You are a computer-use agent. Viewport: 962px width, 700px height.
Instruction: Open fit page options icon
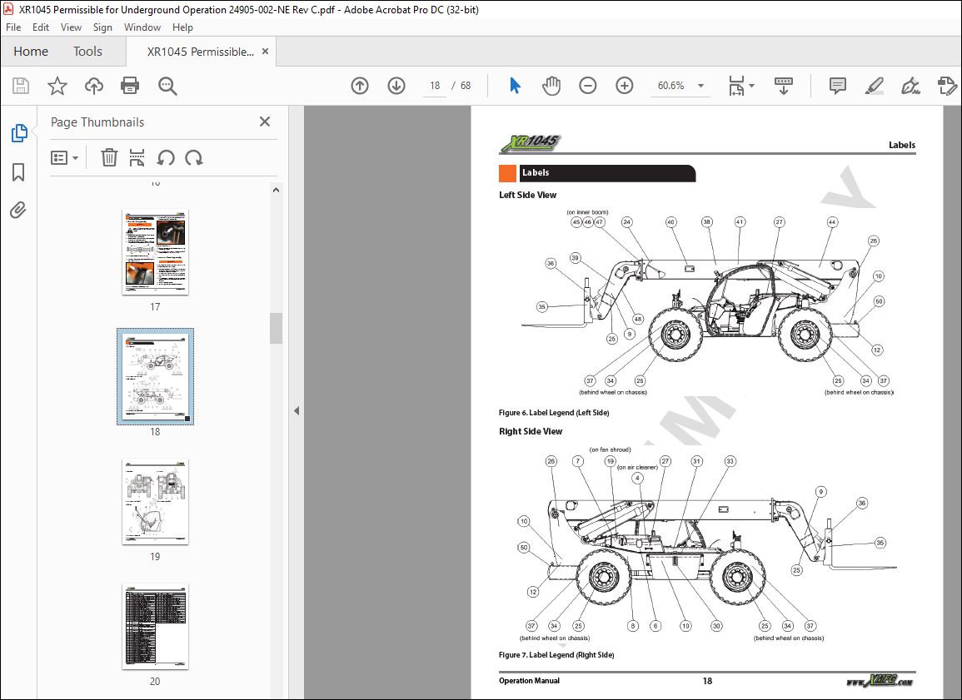pyautogui.click(x=737, y=86)
